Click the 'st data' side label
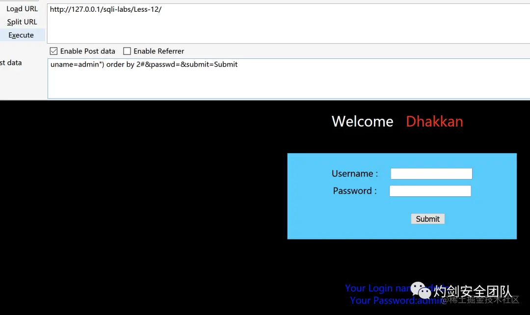Image resolution: width=530 pixels, height=315 pixels. click(11, 62)
